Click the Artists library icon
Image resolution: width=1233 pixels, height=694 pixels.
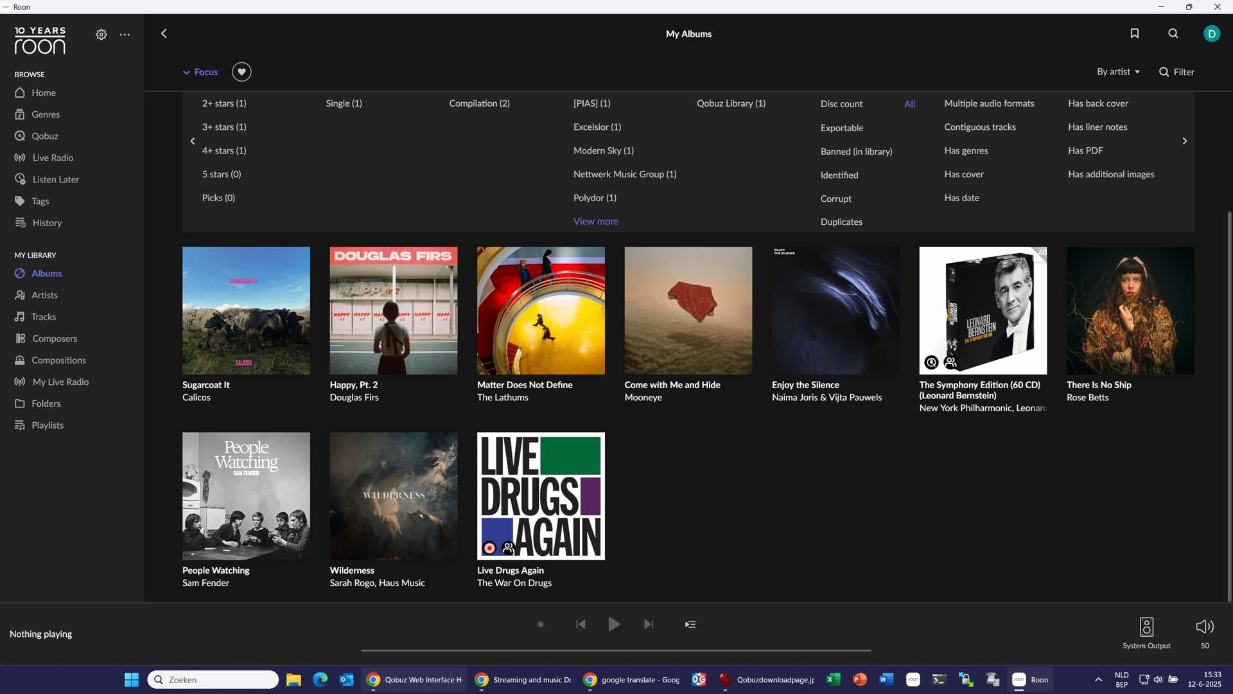[x=20, y=296]
